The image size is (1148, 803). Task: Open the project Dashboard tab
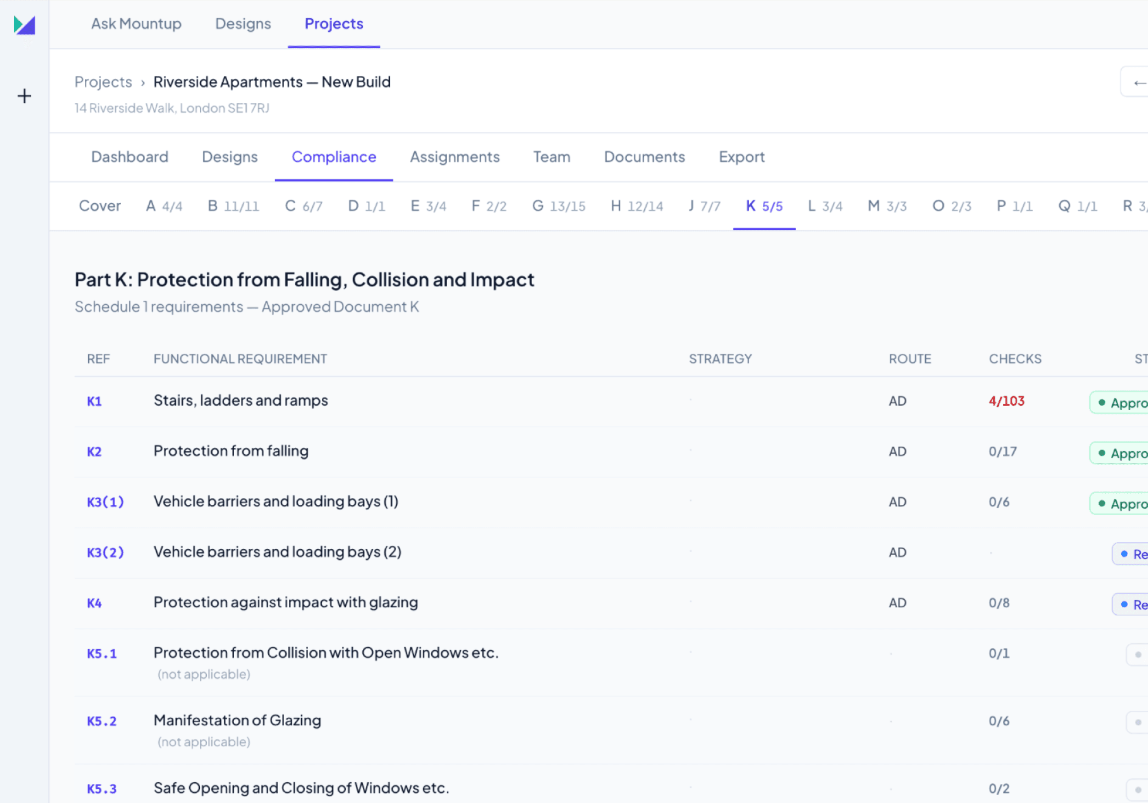pos(129,157)
